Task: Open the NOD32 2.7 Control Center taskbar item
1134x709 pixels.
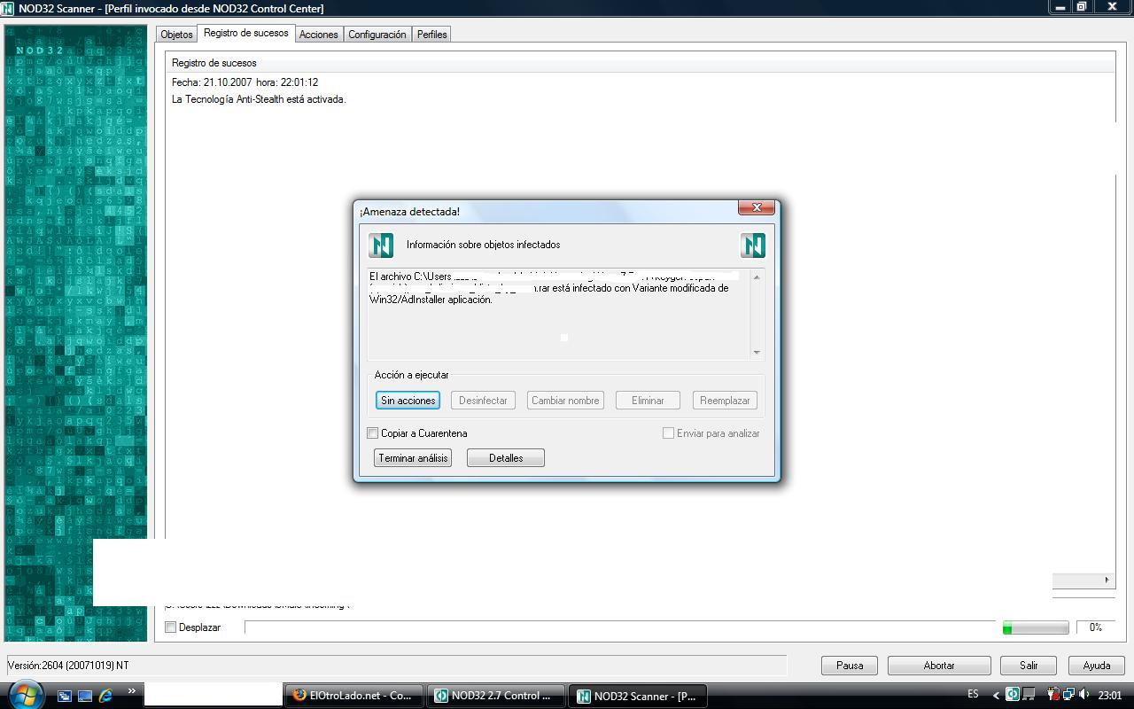Action: 495,696
